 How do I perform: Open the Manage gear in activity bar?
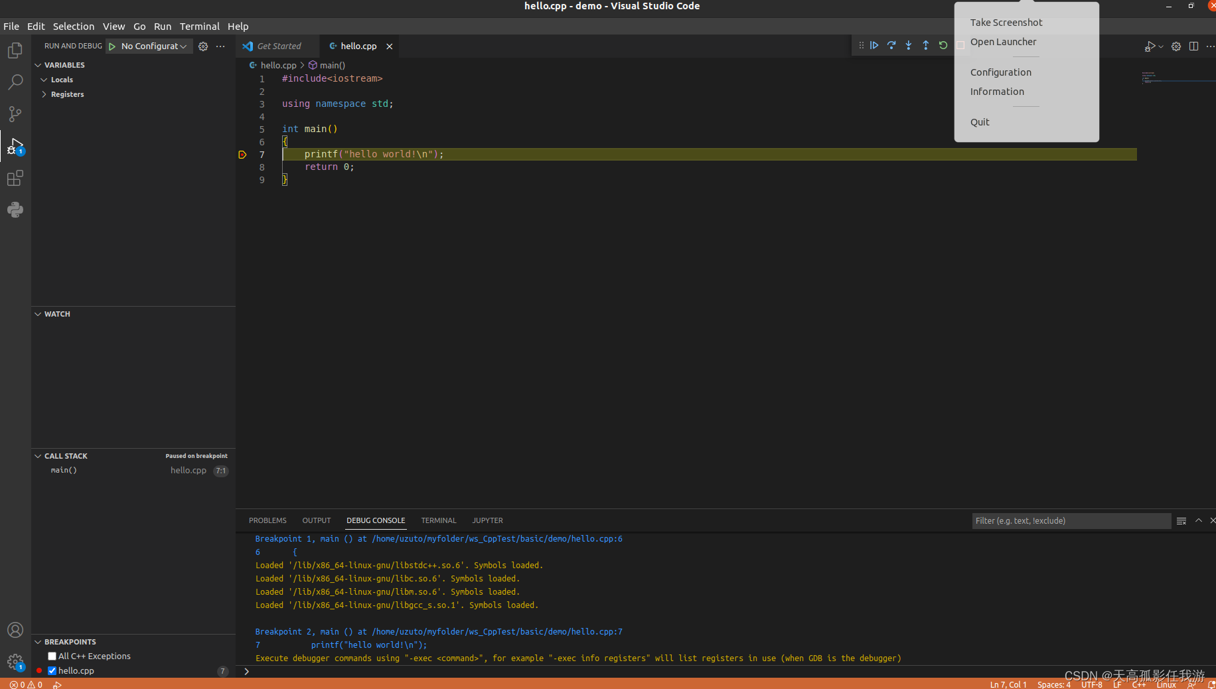[x=15, y=662]
